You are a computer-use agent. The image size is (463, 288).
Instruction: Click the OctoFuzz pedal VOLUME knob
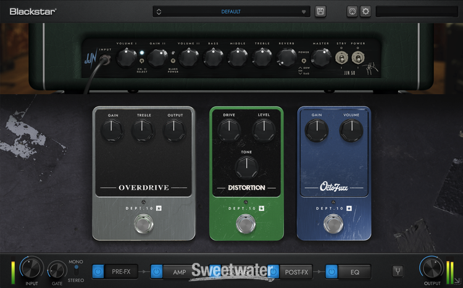tap(351, 130)
